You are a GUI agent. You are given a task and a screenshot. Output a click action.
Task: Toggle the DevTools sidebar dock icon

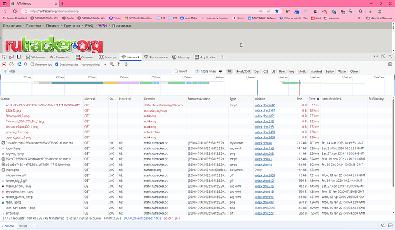tap(19, 57)
